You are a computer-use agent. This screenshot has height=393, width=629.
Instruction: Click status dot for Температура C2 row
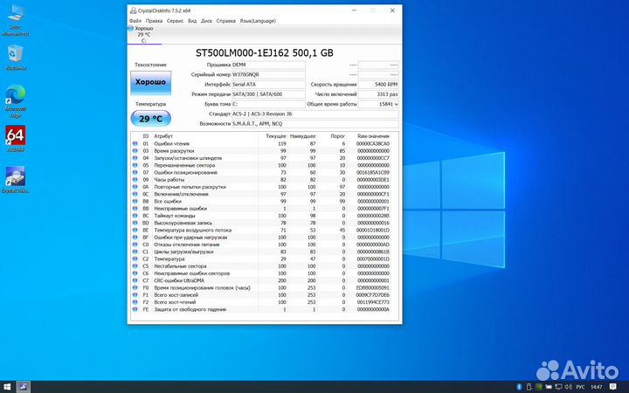coord(135,259)
